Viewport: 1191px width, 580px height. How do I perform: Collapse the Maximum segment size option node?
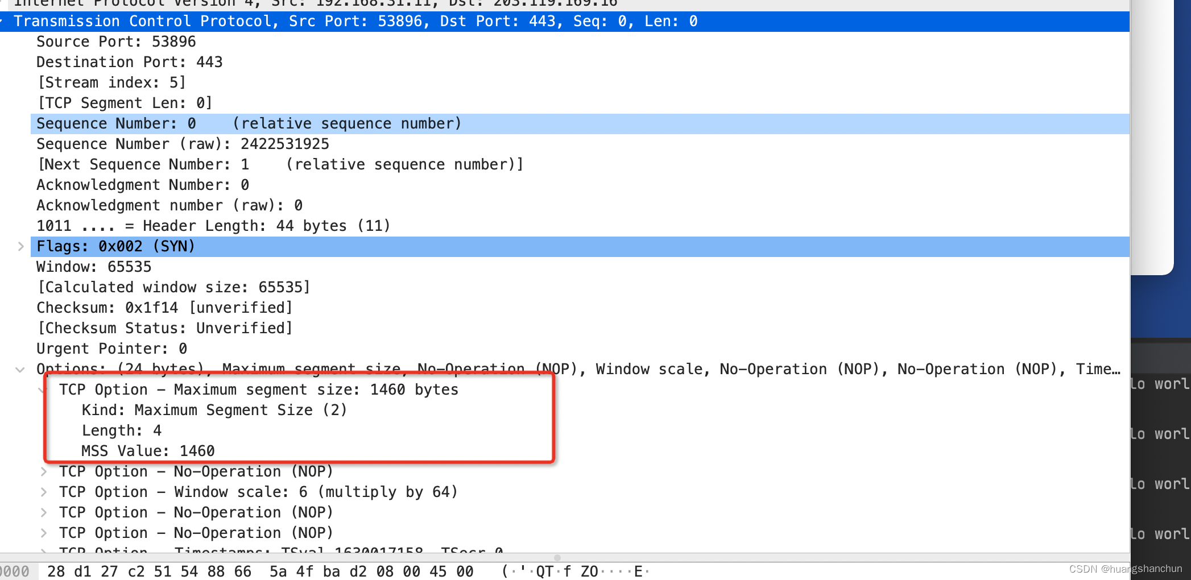42,390
